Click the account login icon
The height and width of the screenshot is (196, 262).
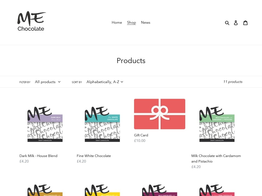236,23
